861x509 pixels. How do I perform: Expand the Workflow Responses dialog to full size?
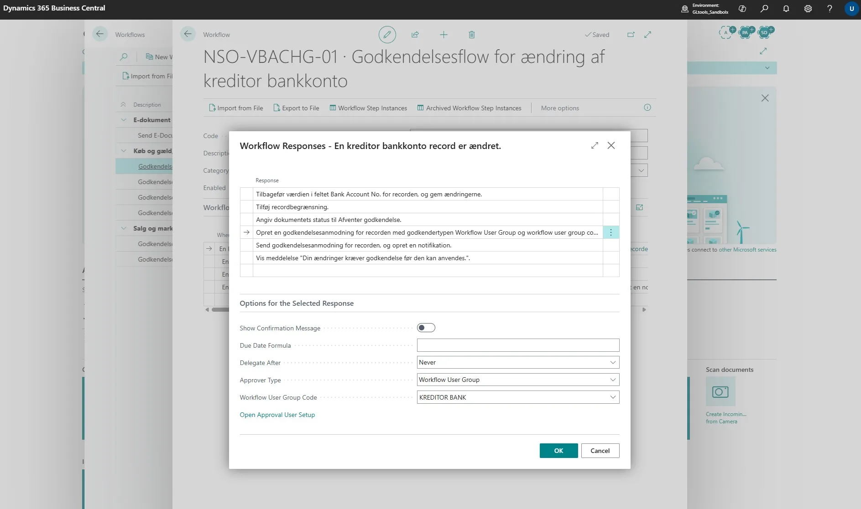tap(595, 145)
